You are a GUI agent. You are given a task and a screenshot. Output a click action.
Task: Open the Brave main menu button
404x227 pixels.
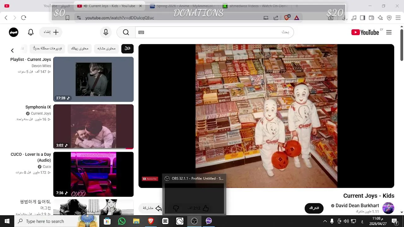coord(398,18)
